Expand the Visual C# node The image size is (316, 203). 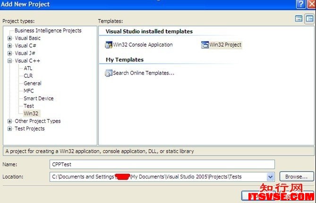pos(9,46)
